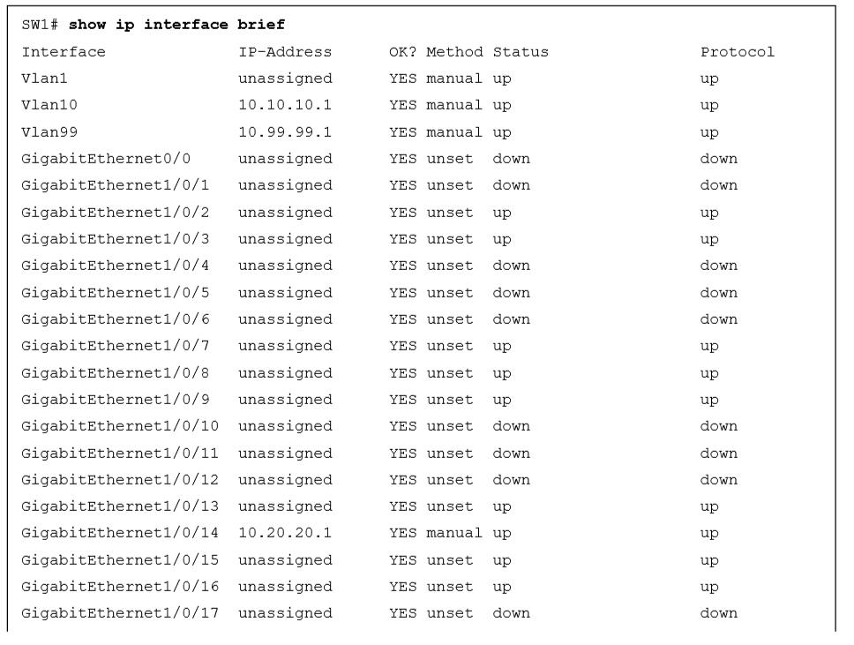Image resolution: width=854 pixels, height=645 pixels.
Task: Select GigabitEthernet1/0/7 interface name
Action: 115,346
